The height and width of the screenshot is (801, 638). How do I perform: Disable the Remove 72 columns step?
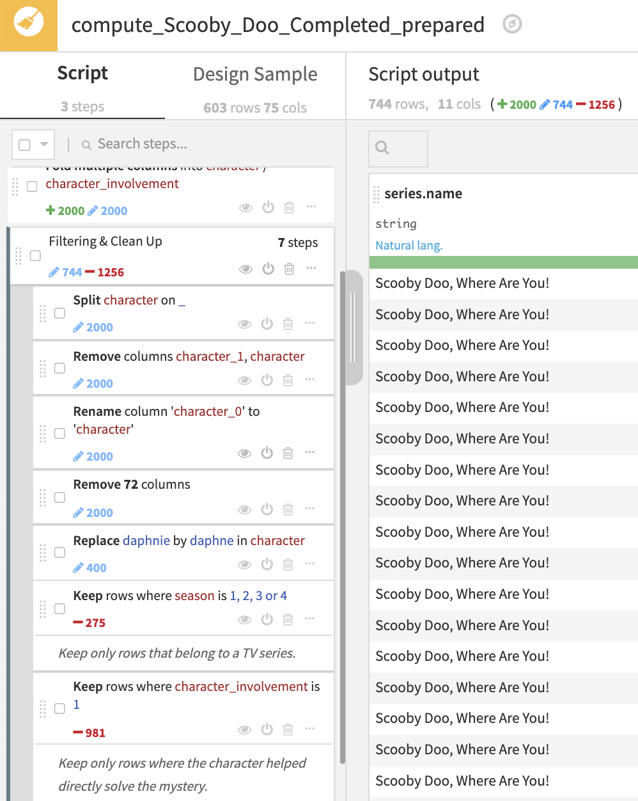pyautogui.click(x=267, y=509)
